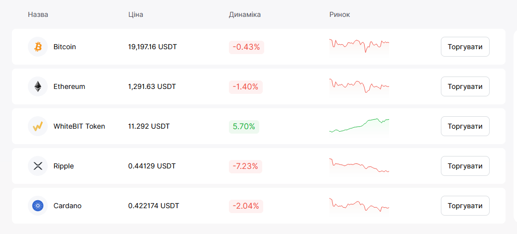Click the Cardano logo icon
Image resolution: width=517 pixels, height=234 pixels.
point(38,206)
